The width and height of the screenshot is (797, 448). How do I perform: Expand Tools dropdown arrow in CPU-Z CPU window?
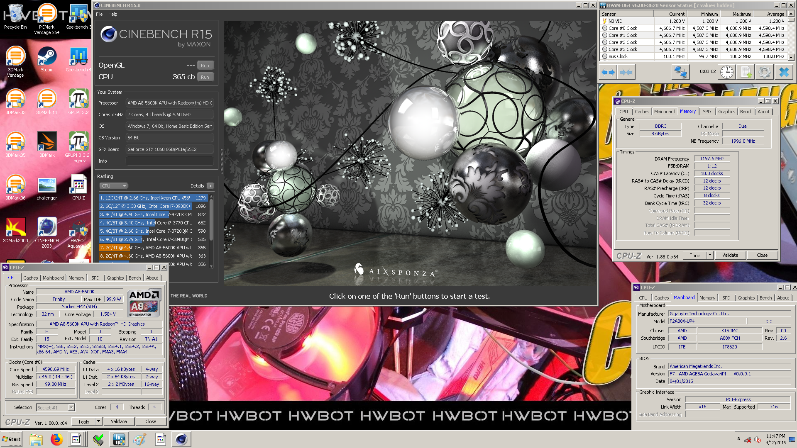[98, 421]
